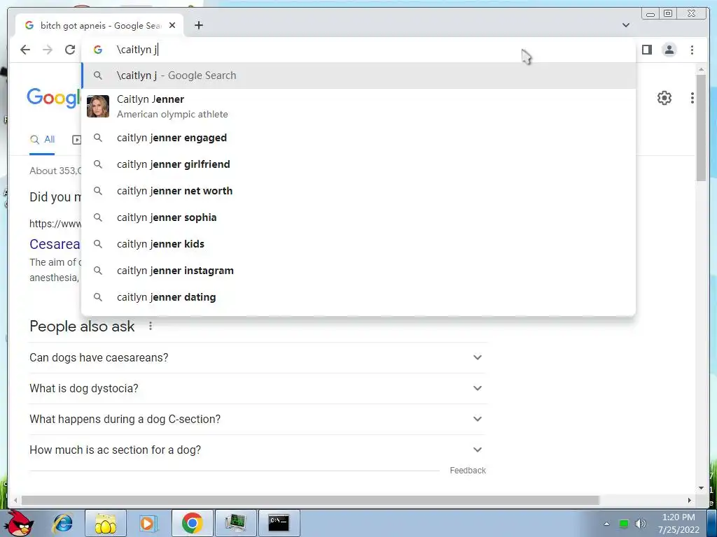
Task: Pick 'caitlyn jenner kids' suggestion
Action: pos(358,244)
